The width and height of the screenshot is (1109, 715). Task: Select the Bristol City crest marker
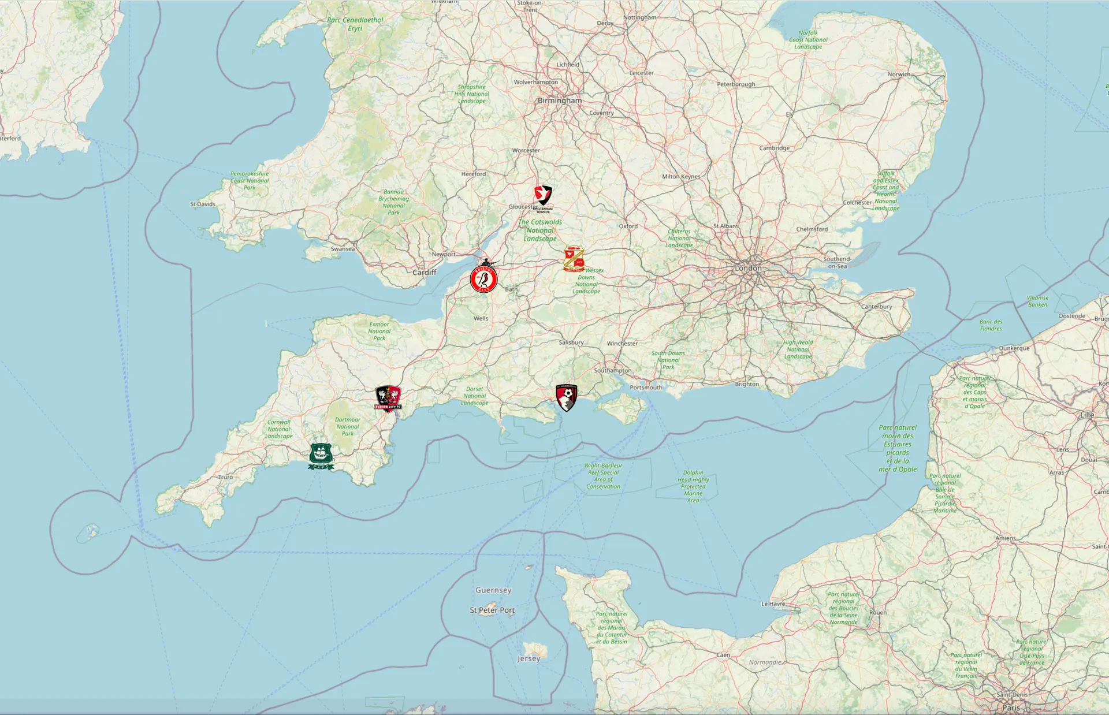coord(484,279)
